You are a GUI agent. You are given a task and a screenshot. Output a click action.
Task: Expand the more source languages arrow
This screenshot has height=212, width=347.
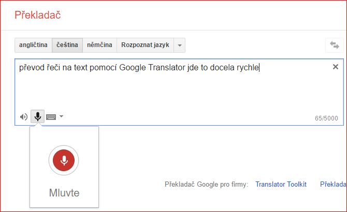tap(180, 46)
